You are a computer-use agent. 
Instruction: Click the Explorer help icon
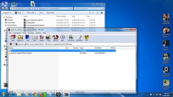point(102,13)
